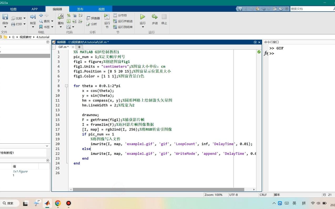Add a new editor tab with plus
Image resolution: width=335 pixels, height=209 pixels.
tap(79, 47)
